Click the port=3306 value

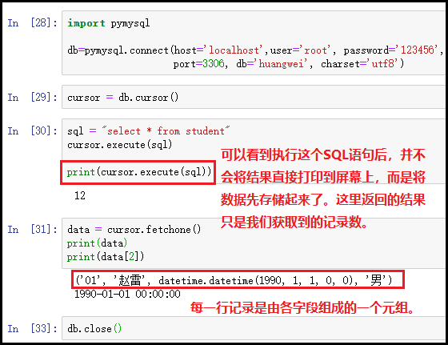[213, 63]
